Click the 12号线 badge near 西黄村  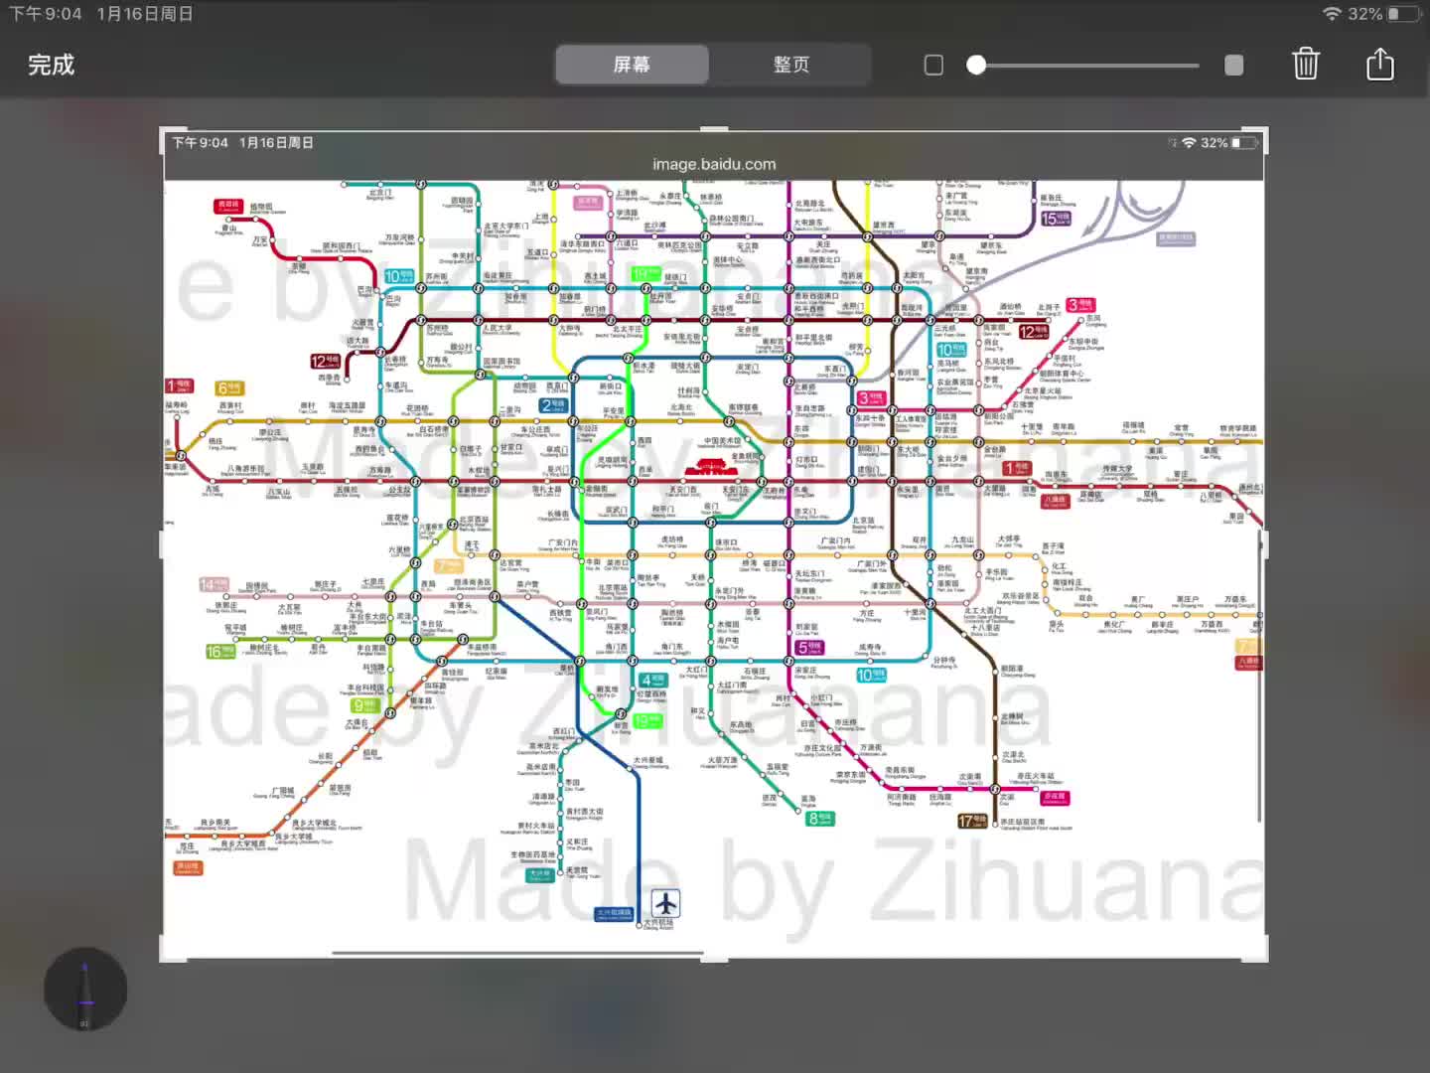[x=325, y=362]
